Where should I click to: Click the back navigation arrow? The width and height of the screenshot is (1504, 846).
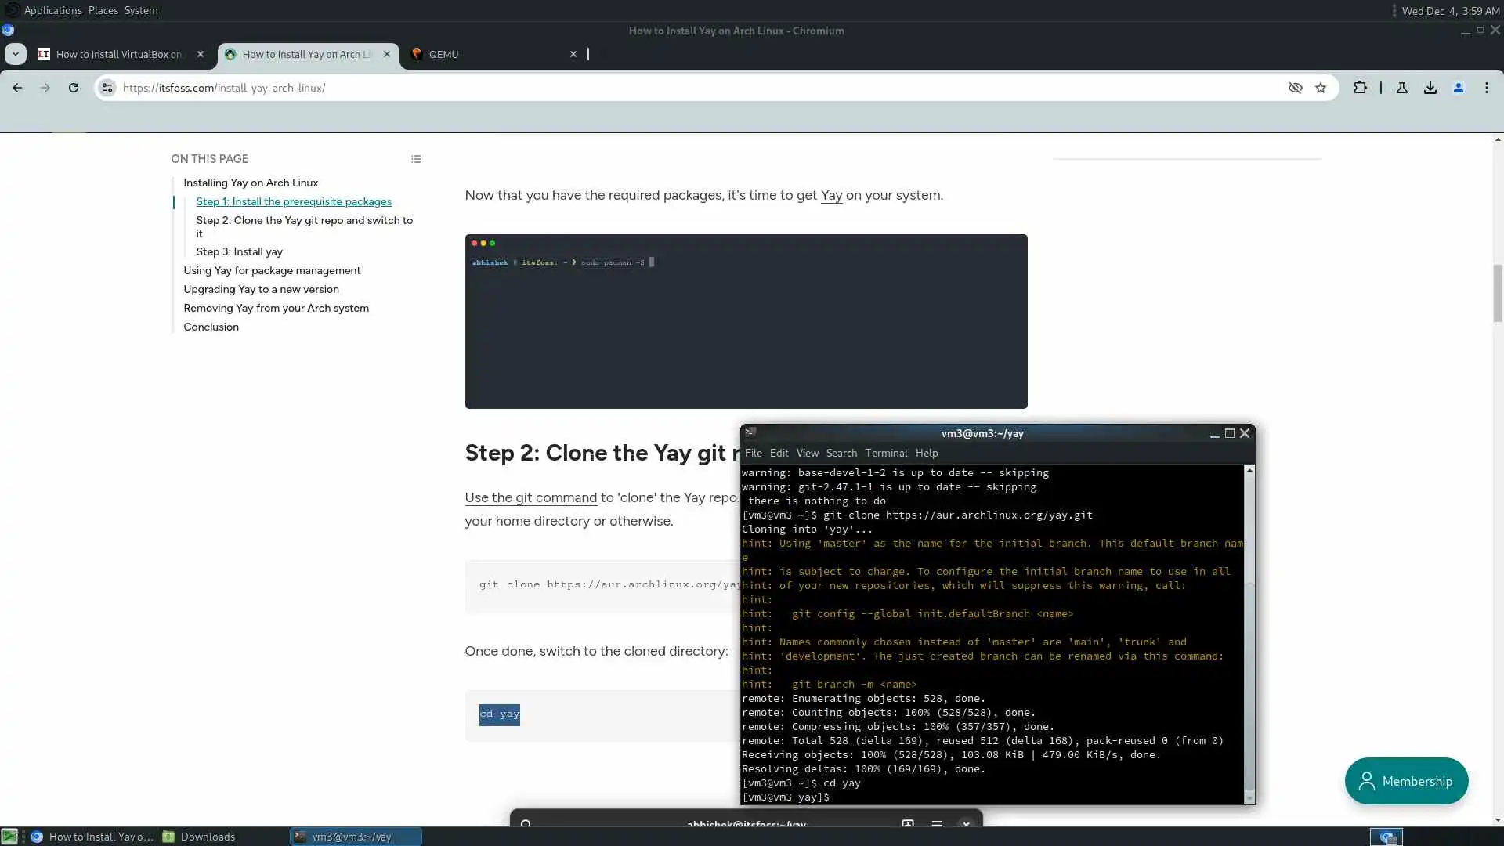click(x=17, y=88)
